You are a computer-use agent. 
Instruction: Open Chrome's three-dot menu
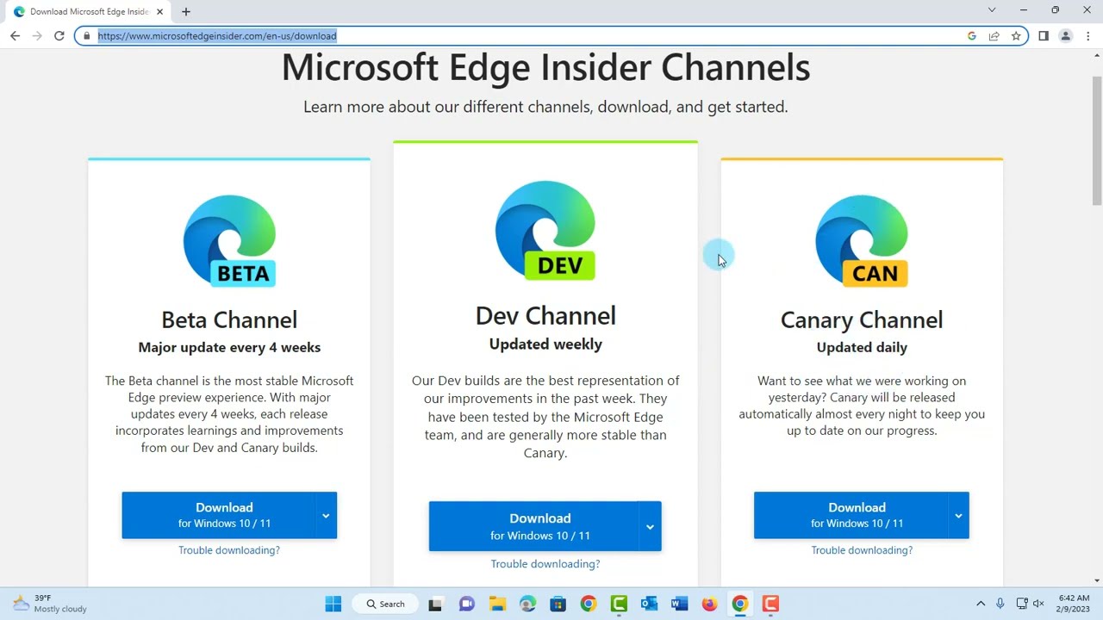[1088, 36]
